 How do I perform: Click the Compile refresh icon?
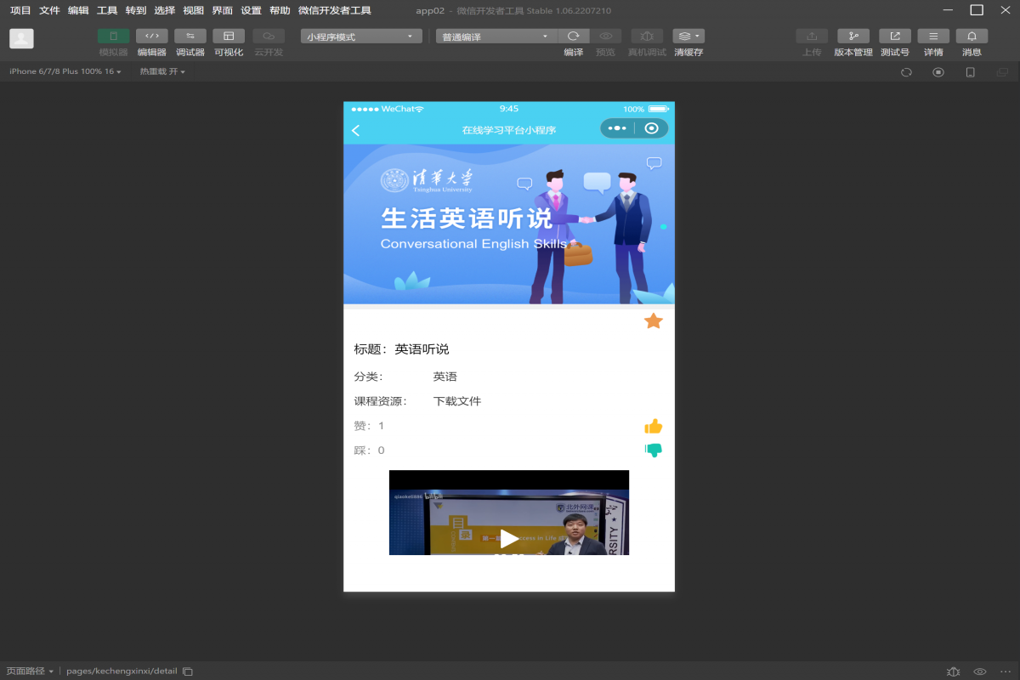[x=573, y=37]
